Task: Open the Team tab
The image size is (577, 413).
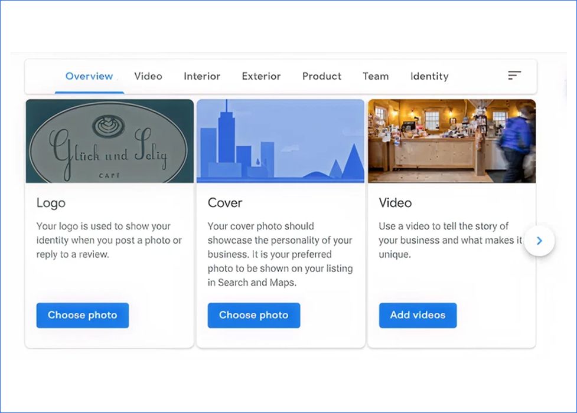Action: (376, 76)
